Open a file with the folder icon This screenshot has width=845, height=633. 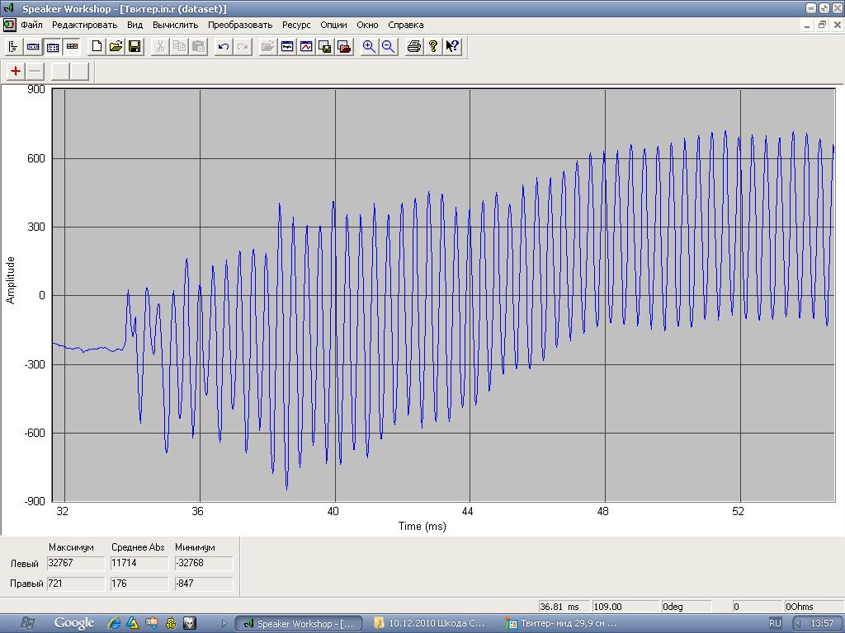(x=116, y=46)
